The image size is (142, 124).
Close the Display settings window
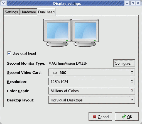click(138, 3)
